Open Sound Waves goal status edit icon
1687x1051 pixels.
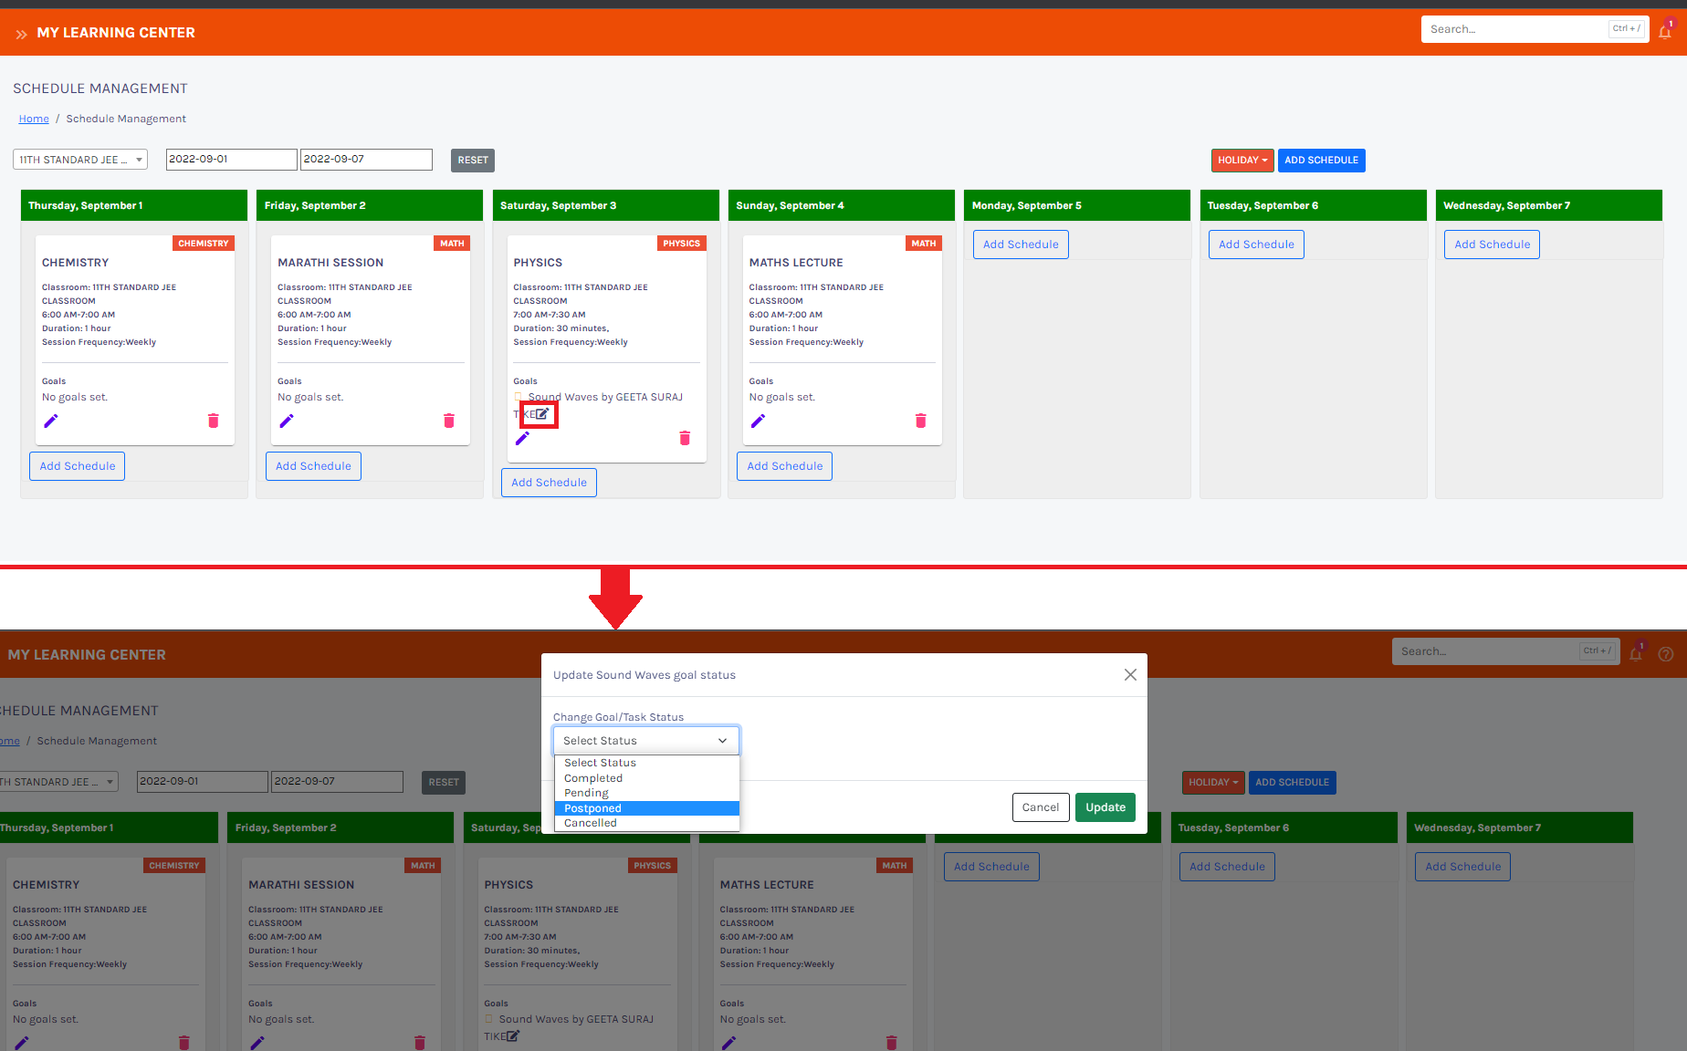tap(541, 414)
